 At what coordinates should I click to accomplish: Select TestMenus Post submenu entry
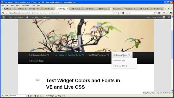tap(124, 61)
